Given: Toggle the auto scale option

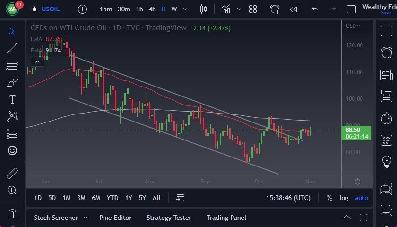Looking at the screenshot, I should (362, 198).
